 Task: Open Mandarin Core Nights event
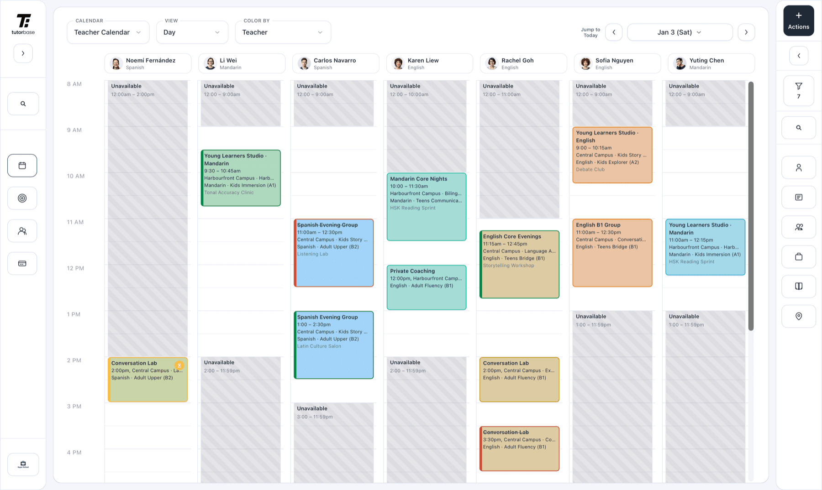pyautogui.click(x=427, y=207)
